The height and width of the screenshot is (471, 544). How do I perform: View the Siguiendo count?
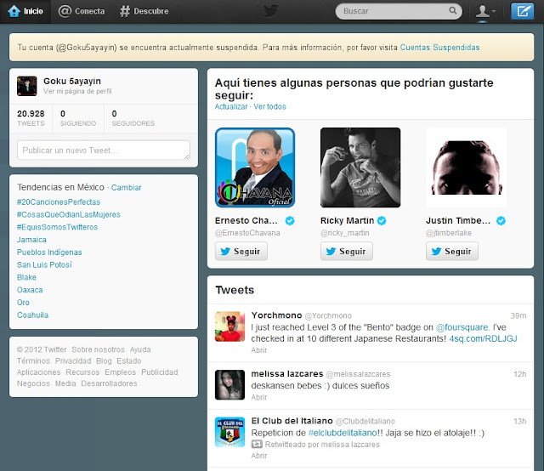point(78,118)
